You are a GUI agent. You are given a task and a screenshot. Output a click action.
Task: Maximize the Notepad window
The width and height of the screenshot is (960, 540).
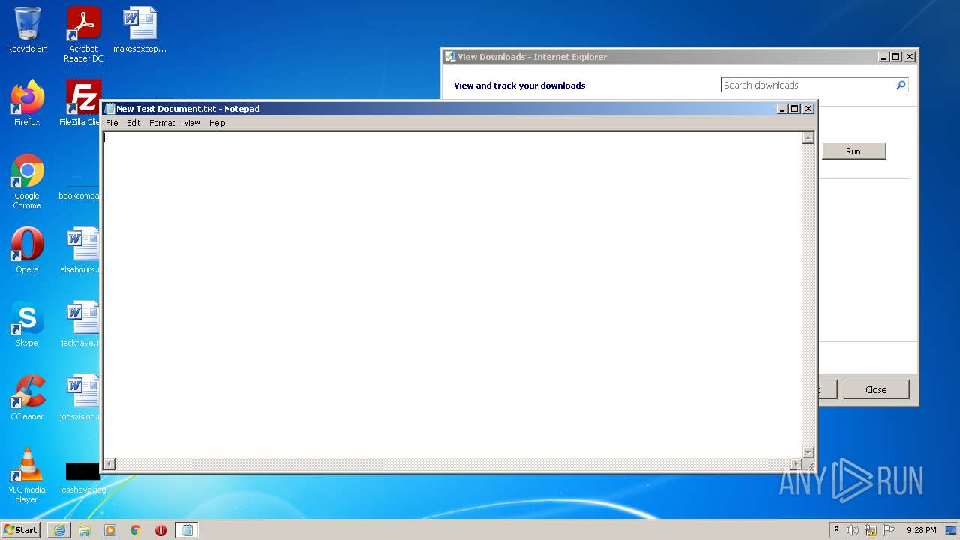(795, 109)
